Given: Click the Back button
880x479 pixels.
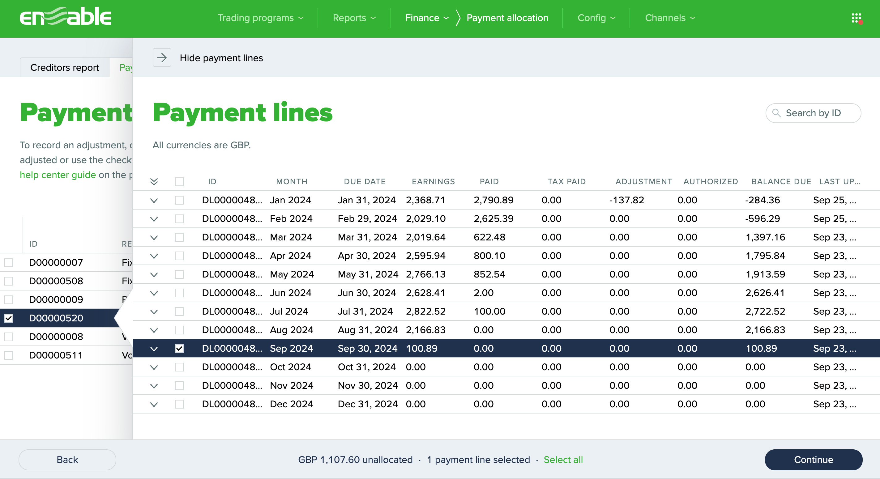Looking at the screenshot, I should (67, 460).
